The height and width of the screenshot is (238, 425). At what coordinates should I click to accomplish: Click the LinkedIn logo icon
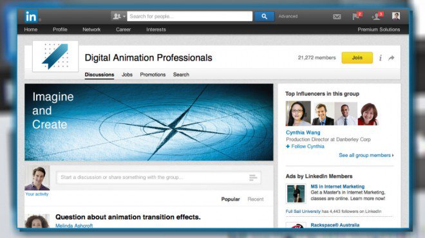(x=31, y=17)
